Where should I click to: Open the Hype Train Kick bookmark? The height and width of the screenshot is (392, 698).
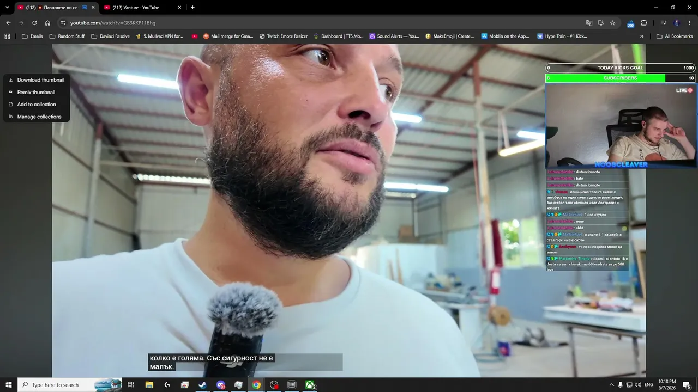pos(562,36)
